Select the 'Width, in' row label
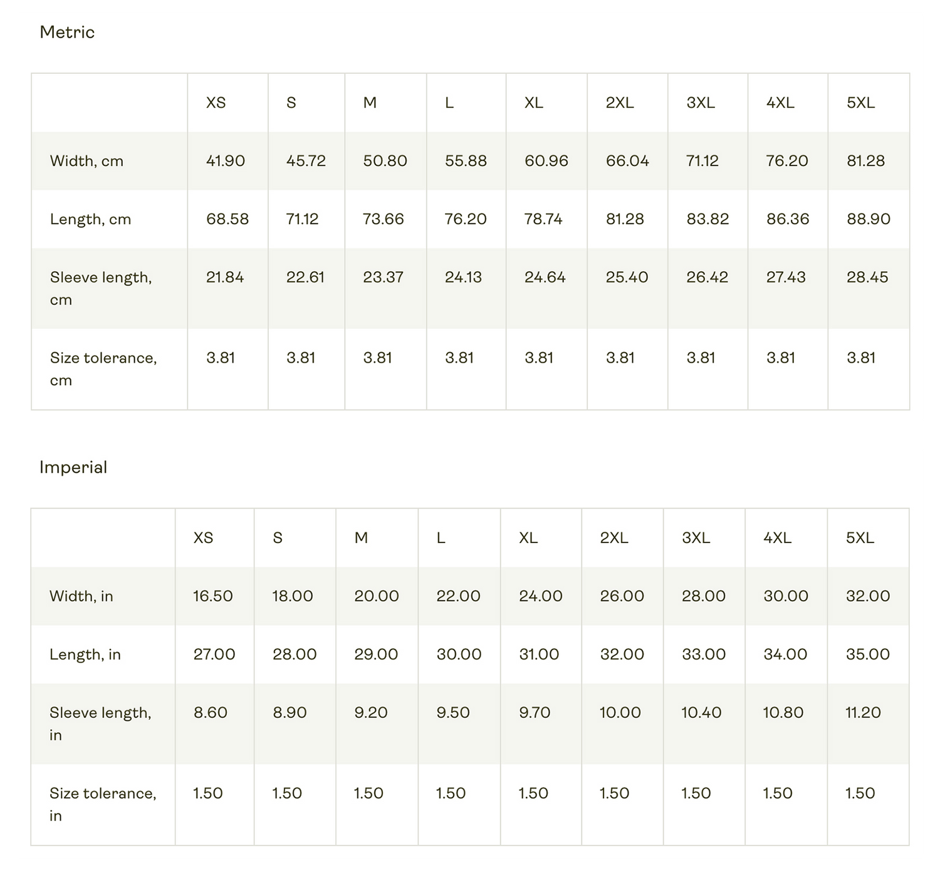The width and height of the screenshot is (940, 870). point(81,596)
